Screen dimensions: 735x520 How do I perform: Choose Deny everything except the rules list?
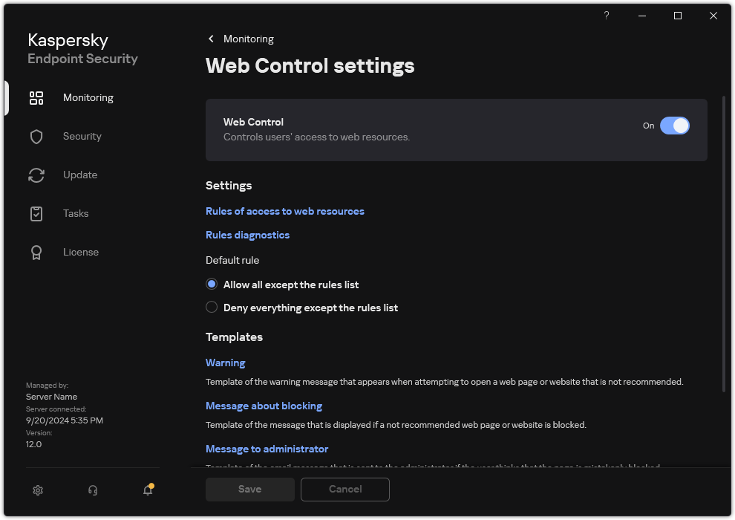212,307
